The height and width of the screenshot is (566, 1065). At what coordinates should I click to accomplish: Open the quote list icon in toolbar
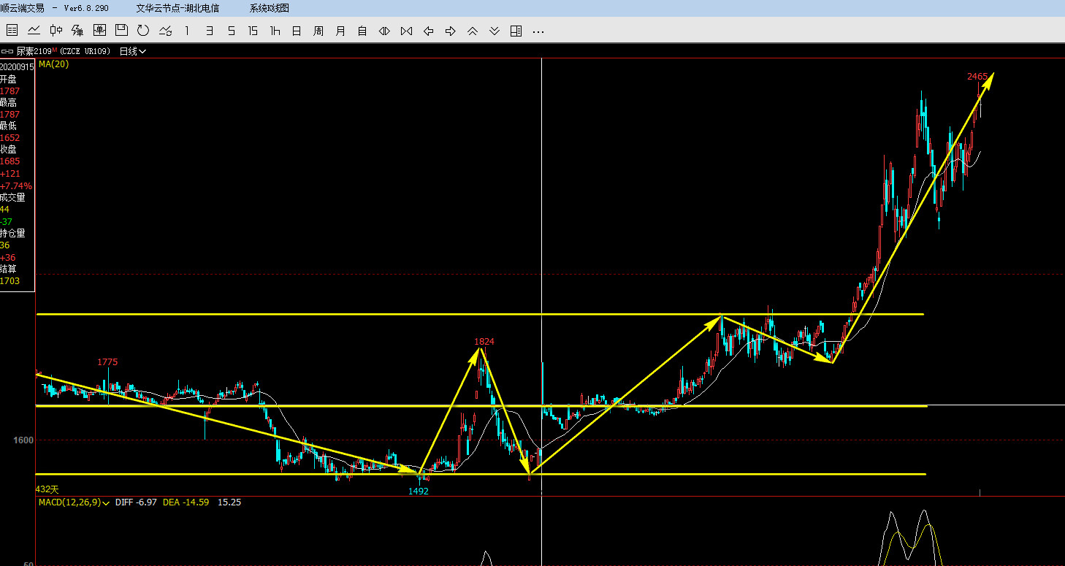[x=12, y=31]
